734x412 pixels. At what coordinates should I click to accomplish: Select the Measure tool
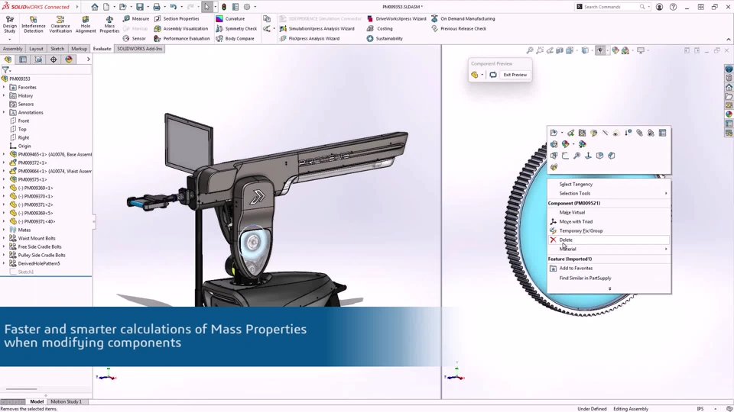tap(136, 18)
